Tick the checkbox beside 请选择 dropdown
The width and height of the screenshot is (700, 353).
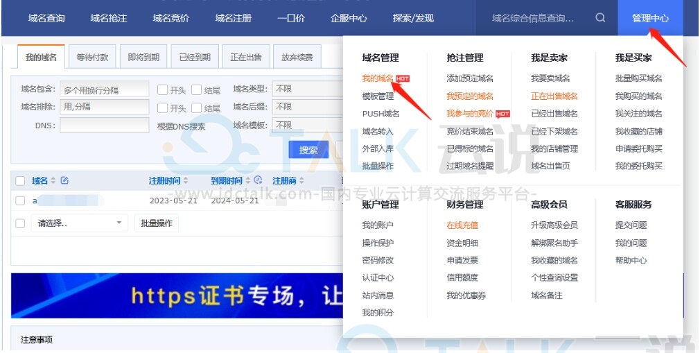[x=20, y=223]
